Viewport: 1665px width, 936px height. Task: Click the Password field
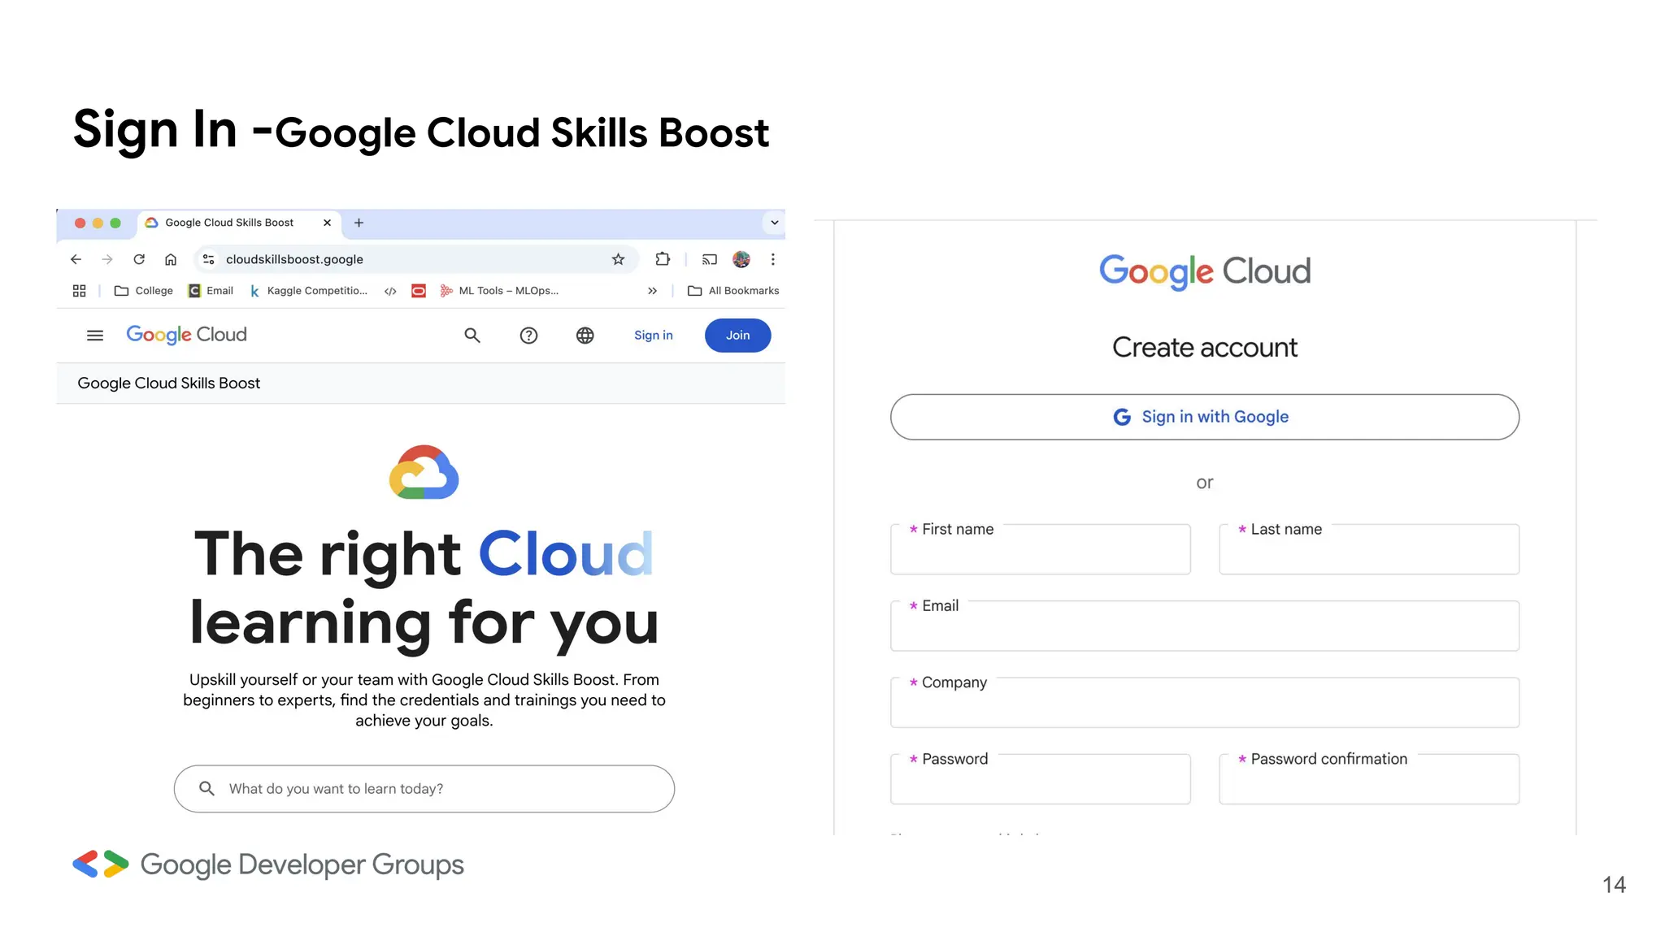click(x=1040, y=779)
